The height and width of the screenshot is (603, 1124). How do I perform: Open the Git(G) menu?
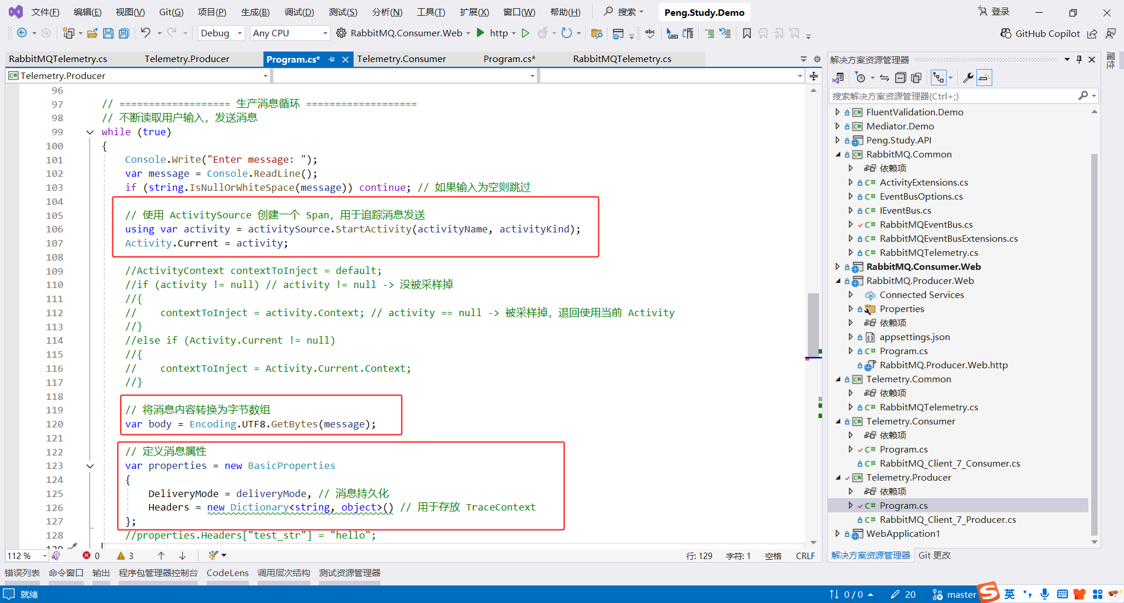(x=171, y=12)
